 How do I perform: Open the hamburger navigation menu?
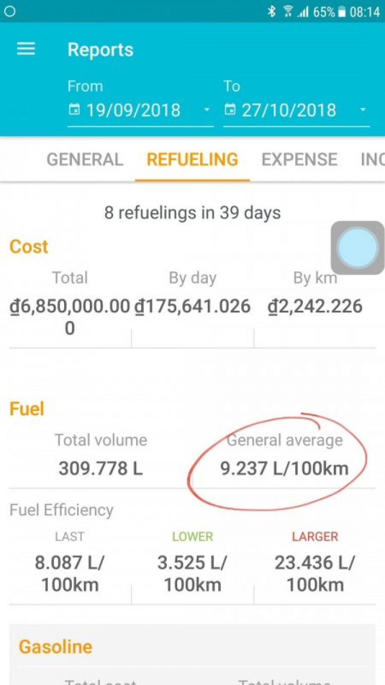point(26,49)
